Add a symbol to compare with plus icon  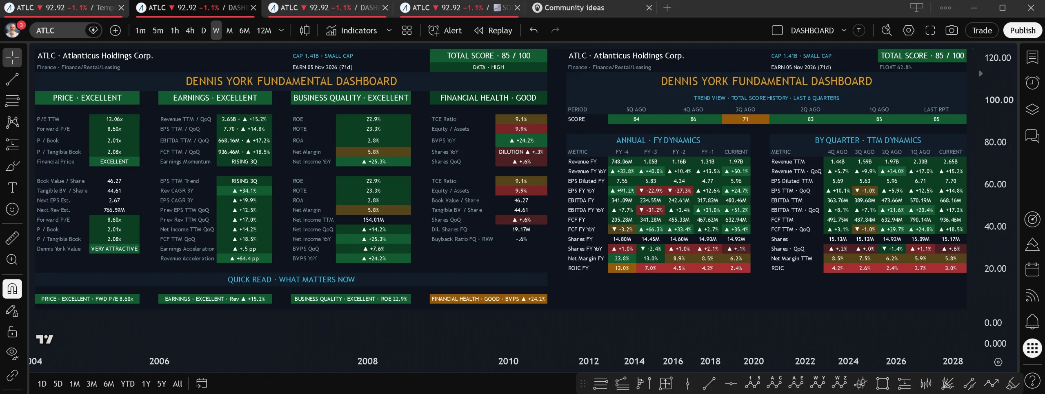(x=115, y=30)
